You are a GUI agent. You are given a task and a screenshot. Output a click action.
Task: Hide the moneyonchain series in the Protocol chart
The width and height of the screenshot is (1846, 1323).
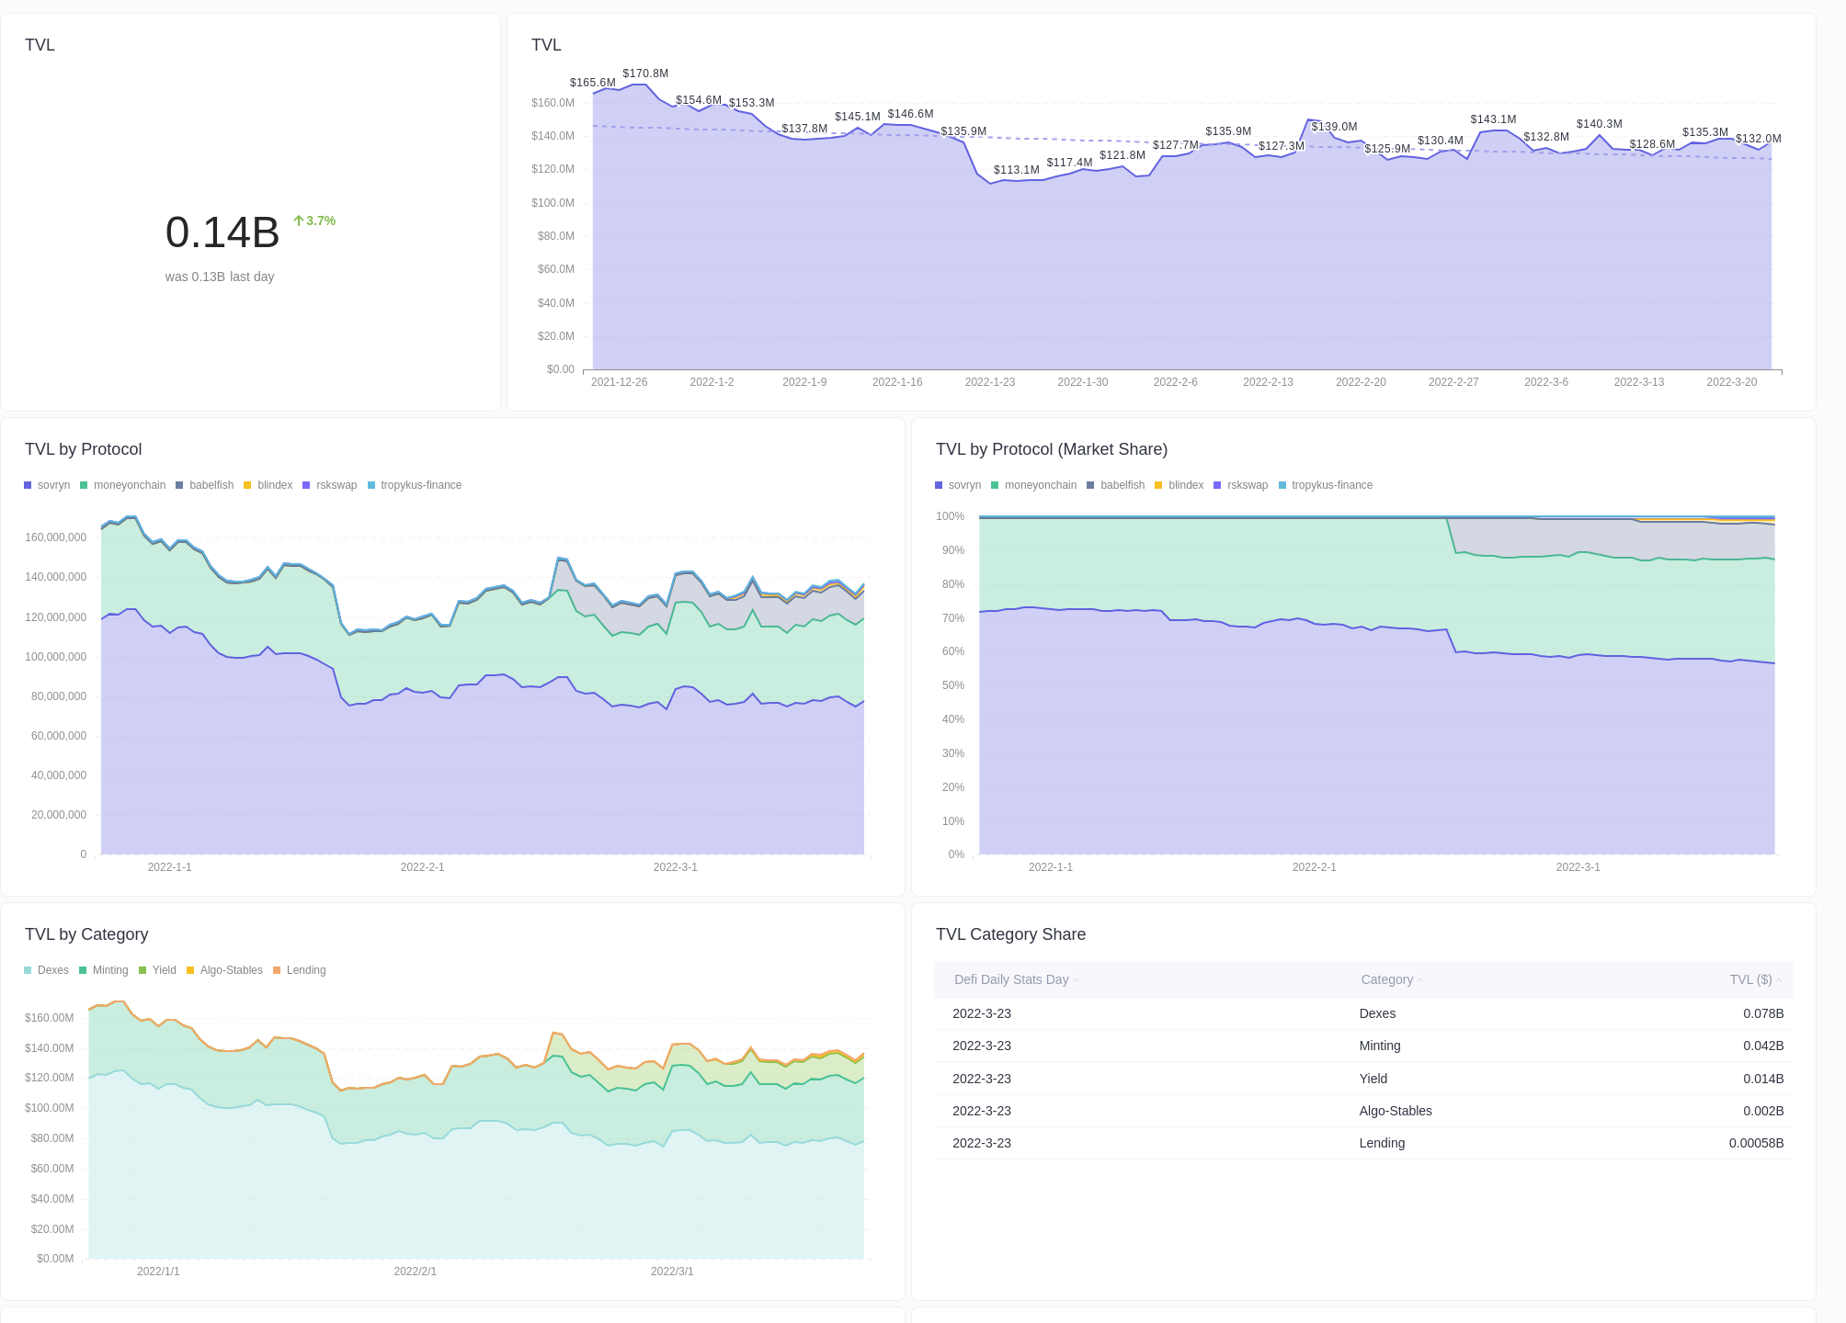pos(131,484)
